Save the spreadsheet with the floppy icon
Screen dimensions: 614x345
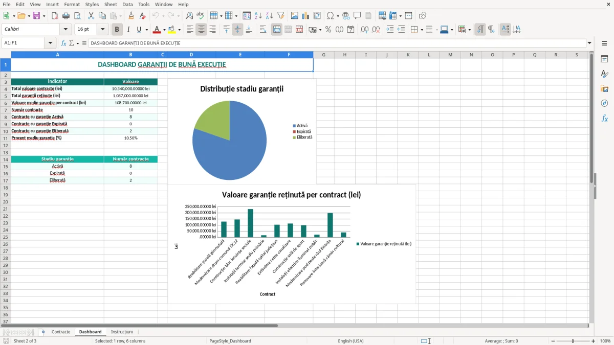36,16
